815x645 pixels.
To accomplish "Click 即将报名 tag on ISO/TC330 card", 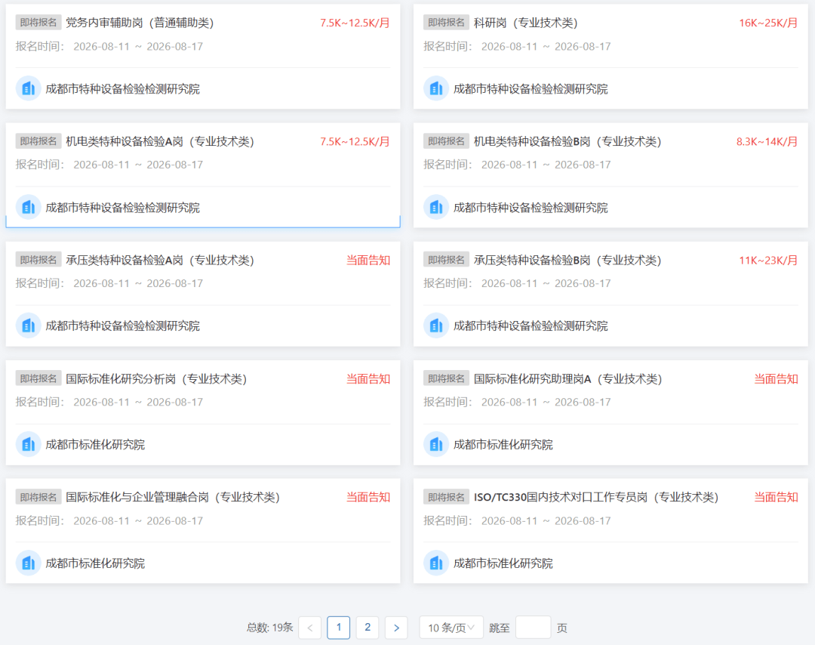I will (447, 497).
